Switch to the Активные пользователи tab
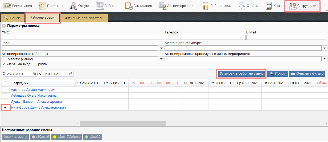328x142 pixels. click(x=84, y=18)
